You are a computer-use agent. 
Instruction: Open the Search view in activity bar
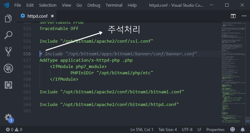(8, 35)
